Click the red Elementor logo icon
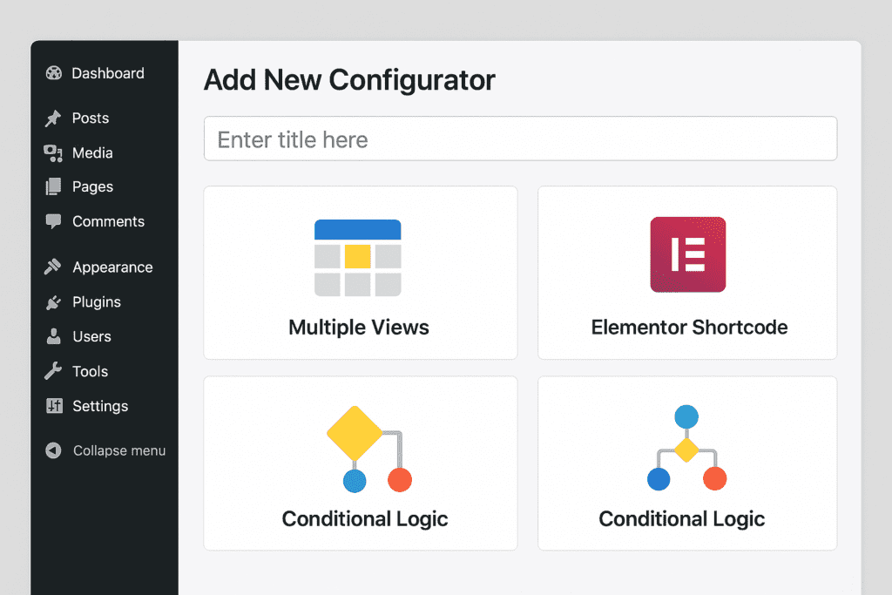This screenshot has height=595, width=892. pos(688,254)
